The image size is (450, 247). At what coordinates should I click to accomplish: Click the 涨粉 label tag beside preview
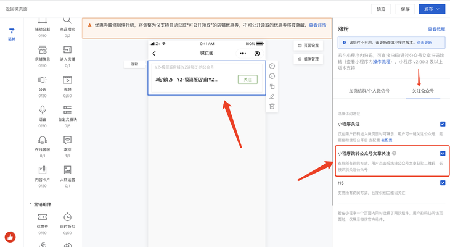point(134,64)
